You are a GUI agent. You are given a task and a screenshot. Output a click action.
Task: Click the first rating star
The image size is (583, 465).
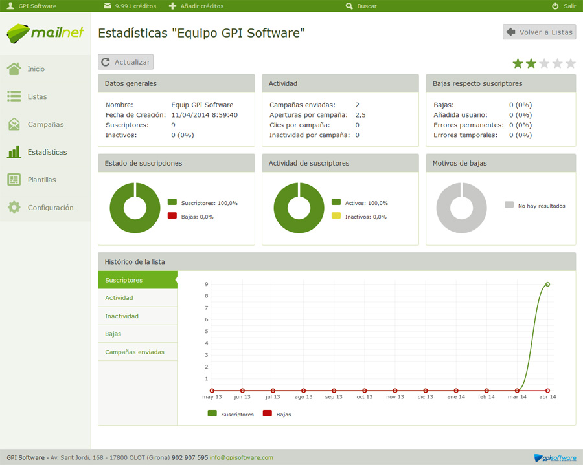518,63
